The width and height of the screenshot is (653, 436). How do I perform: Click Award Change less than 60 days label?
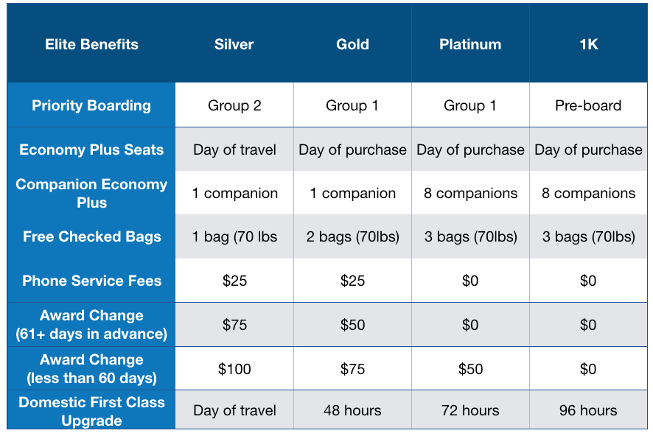click(91, 368)
